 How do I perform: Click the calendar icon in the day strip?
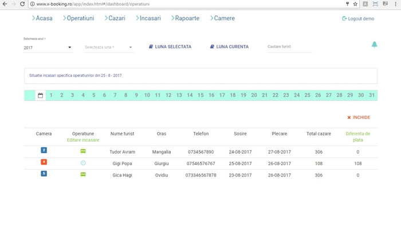(x=41, y=95)
